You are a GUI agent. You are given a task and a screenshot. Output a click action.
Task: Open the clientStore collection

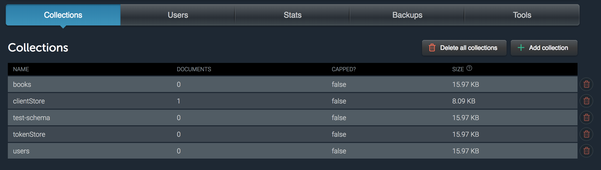pos(29,101)
